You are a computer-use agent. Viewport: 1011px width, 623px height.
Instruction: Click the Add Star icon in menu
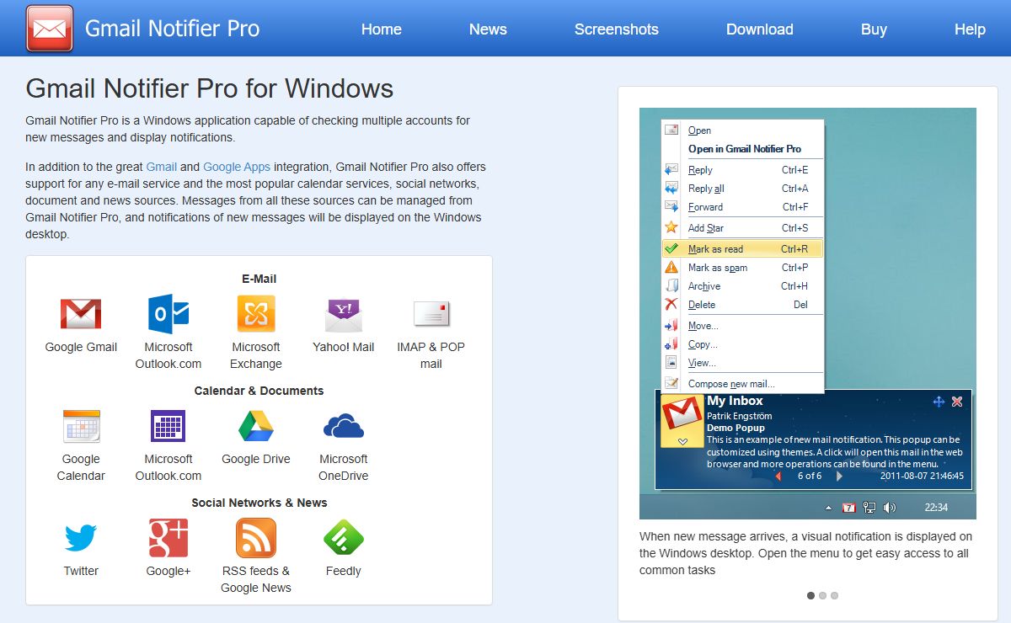click(x=671, y=227)
